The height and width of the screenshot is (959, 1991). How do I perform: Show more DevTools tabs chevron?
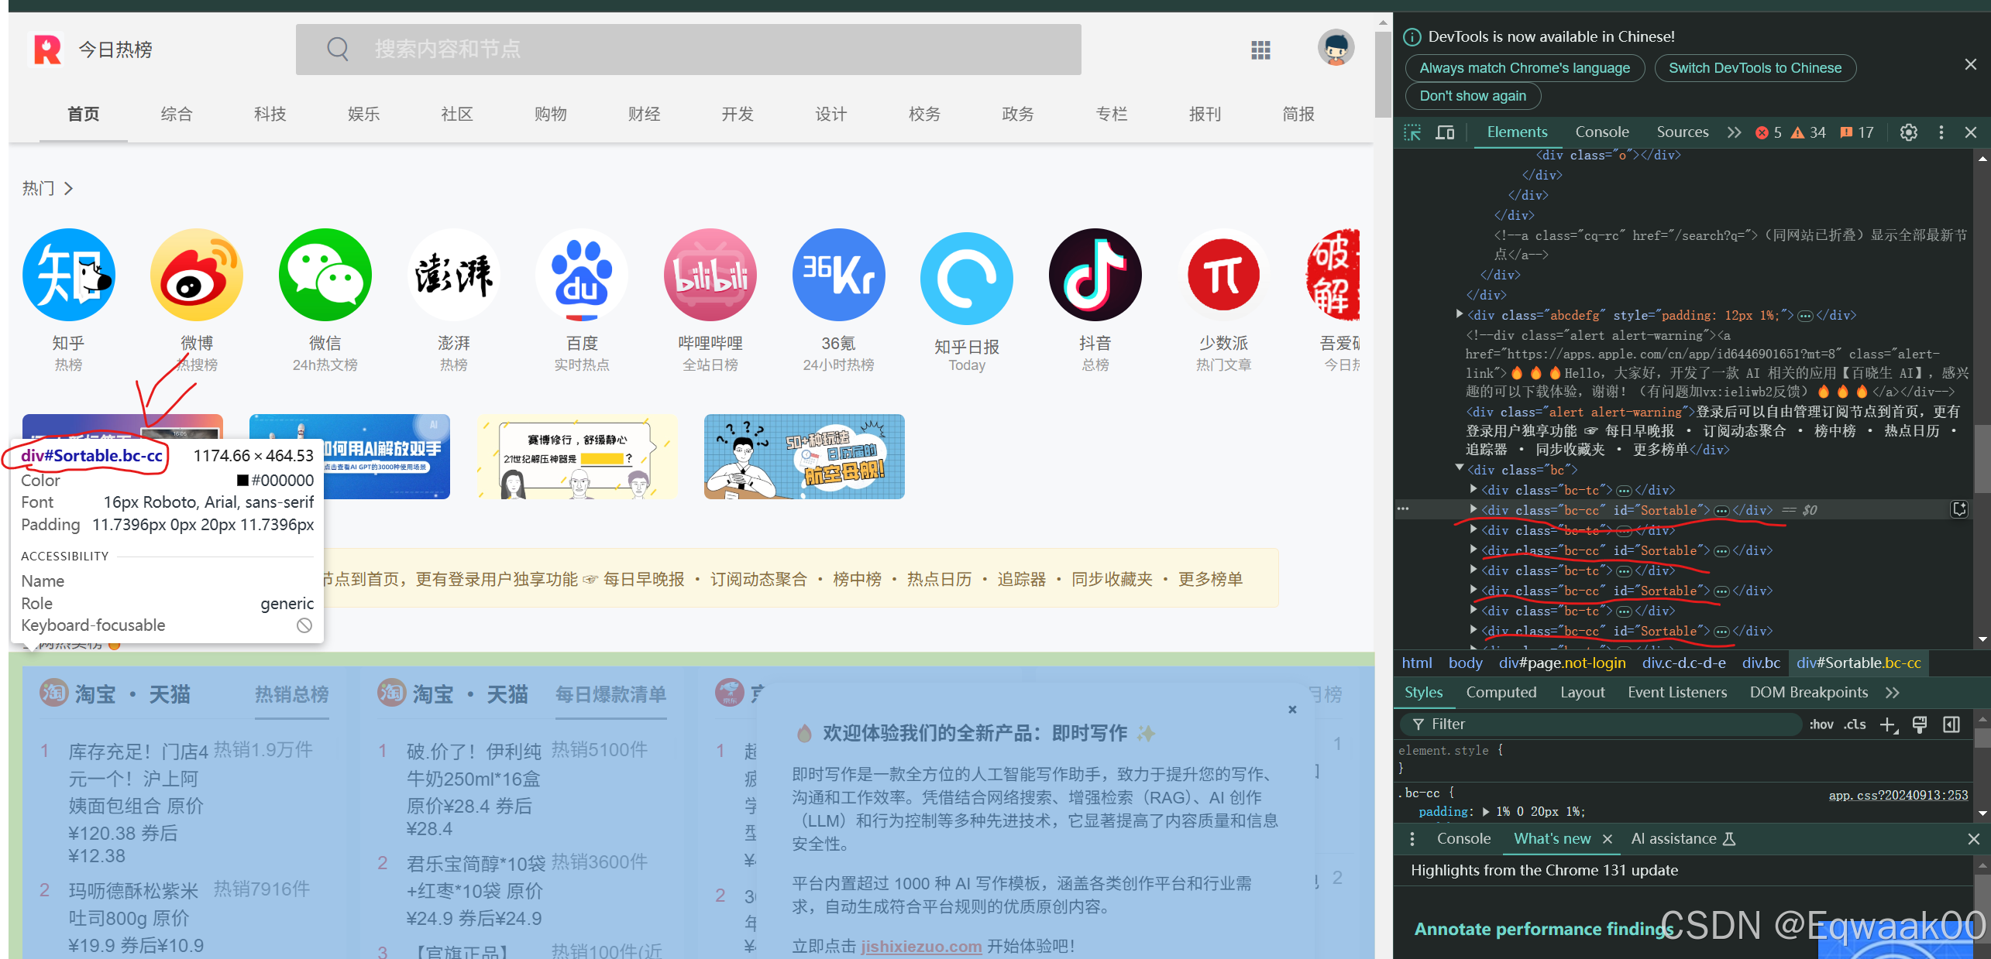(x=1734, y=132)
